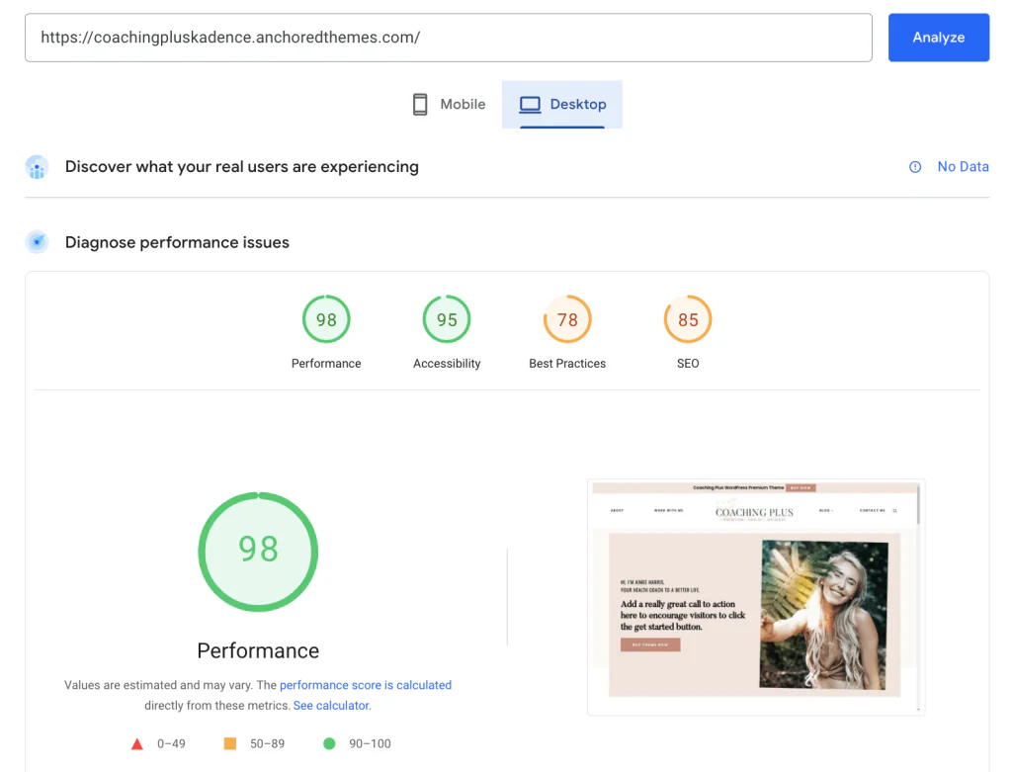Image resolution: width=1012 pixels, height=772 pixels.
Task: Click the No Data info icon
Action: 915,167
